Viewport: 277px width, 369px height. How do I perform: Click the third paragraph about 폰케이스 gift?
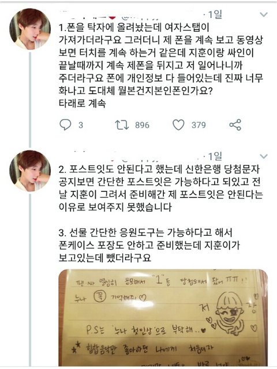[x=149, y=246]
